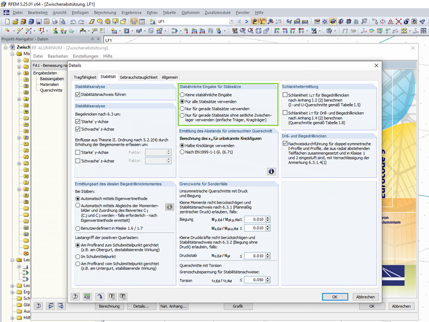
Task: Click the view in X direction icon
Action: [277, 31]
